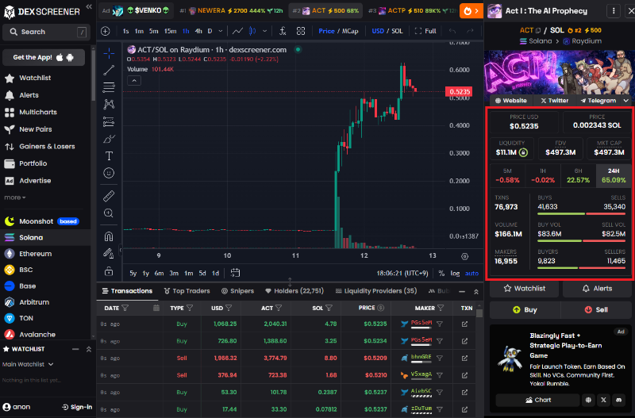Open the three-dot options menu for ACT
The height and width of the screenshot is (418, 635).
[x=614, y=11]
